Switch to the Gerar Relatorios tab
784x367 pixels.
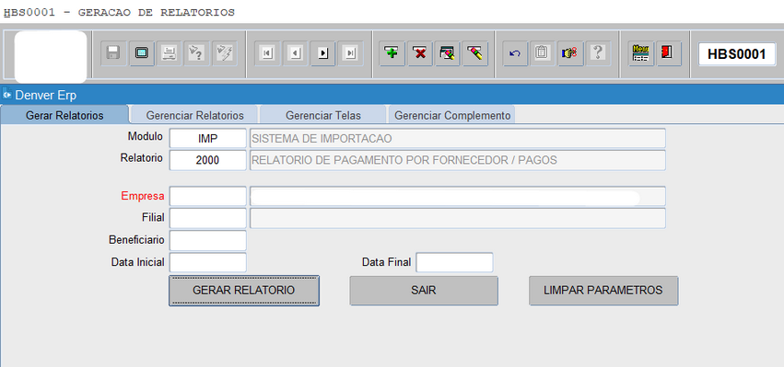[64, 115]
